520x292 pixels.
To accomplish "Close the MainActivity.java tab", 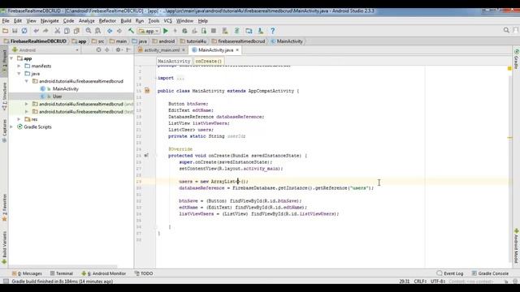I will [237, 50].
